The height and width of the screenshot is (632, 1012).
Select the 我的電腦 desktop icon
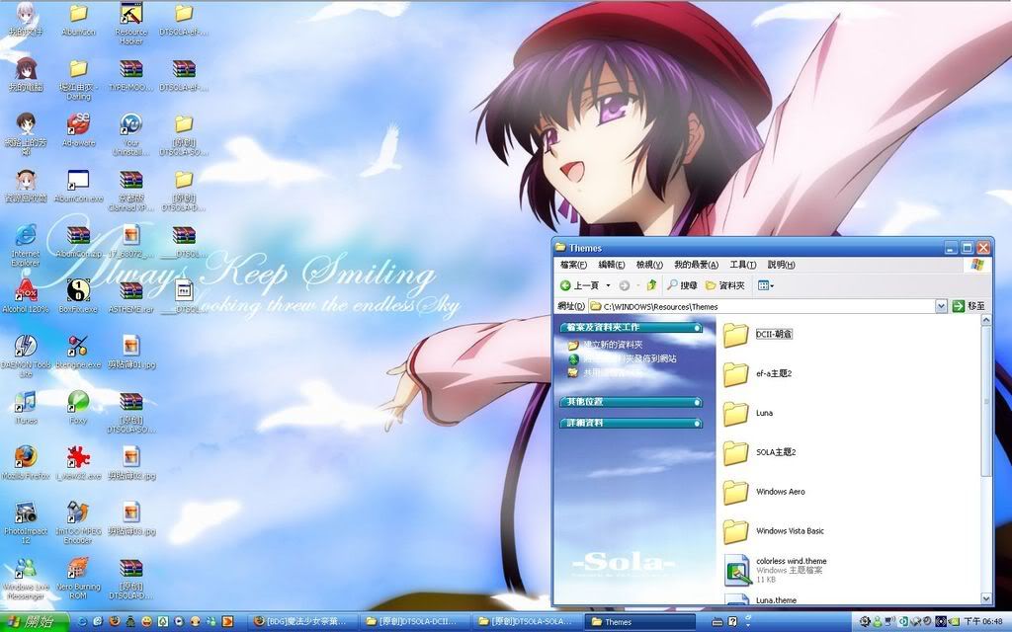25,74
